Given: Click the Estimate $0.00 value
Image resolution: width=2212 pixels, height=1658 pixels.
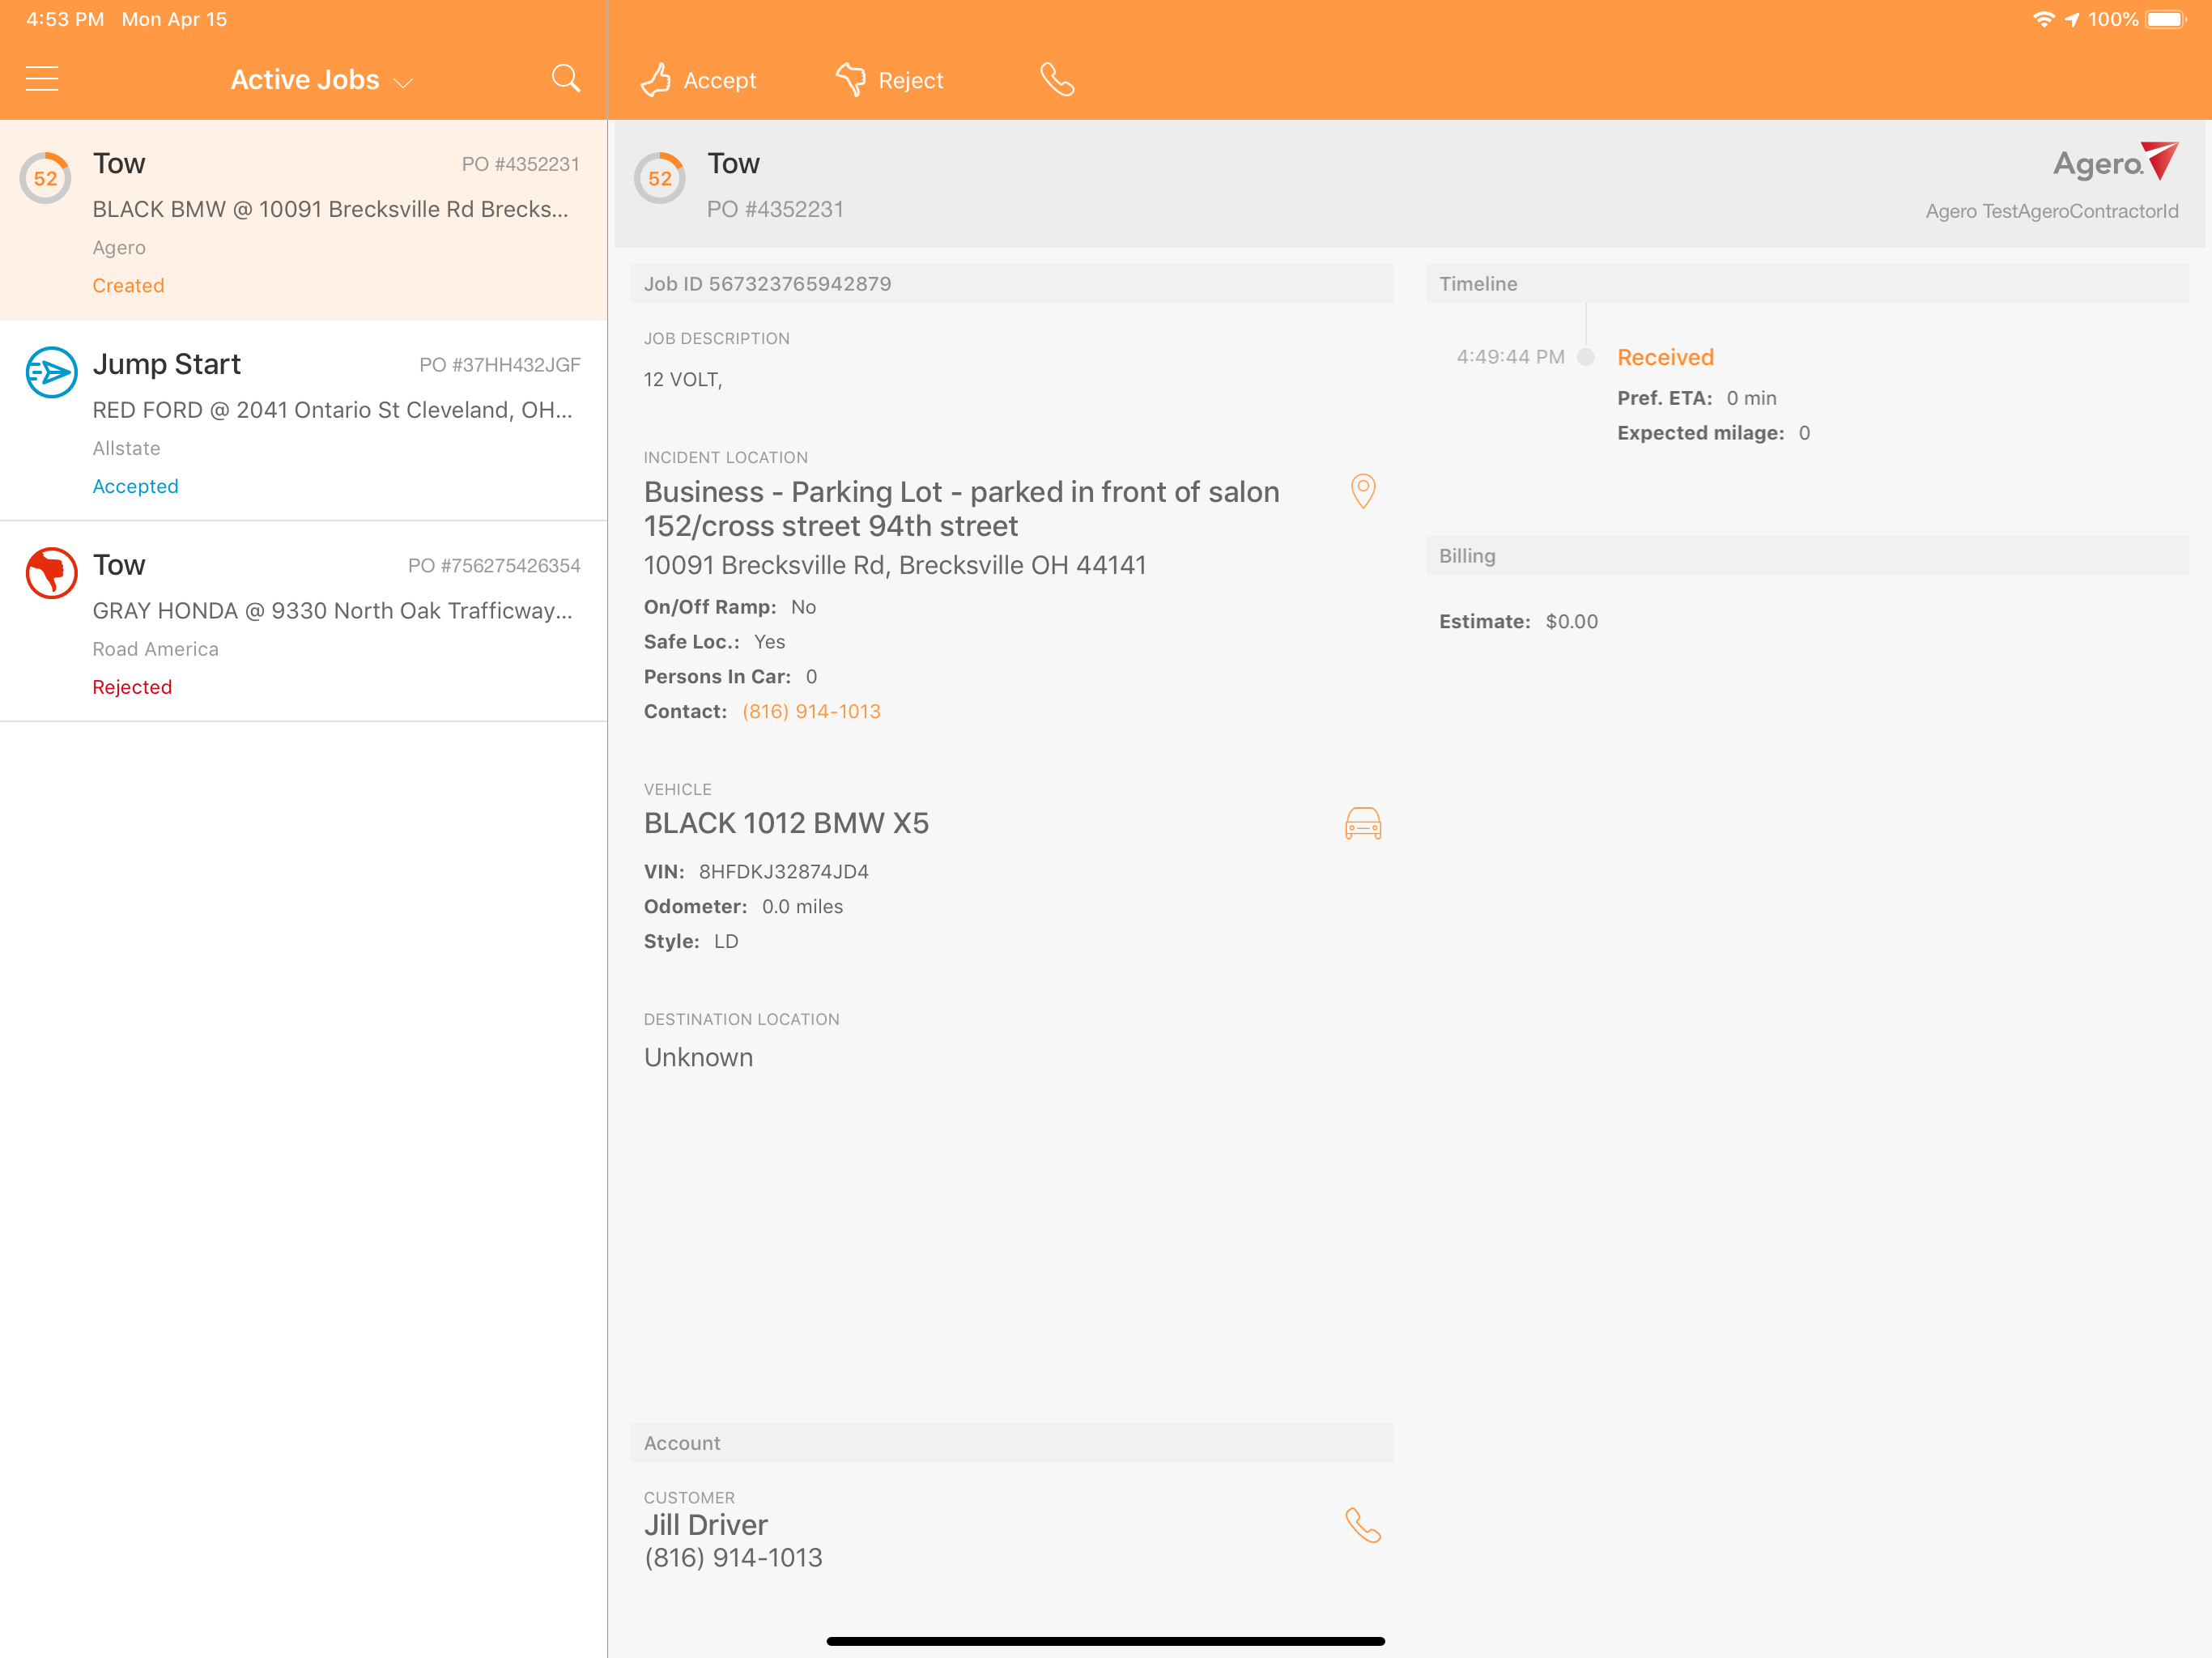Looking at the screenshot, I should (1571, 621).
